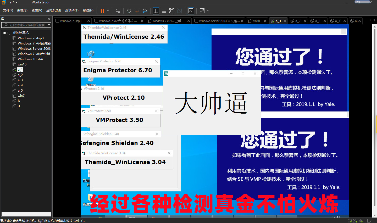
Task: Expand the library search dropdown arrow
Action: pyautogui.click(x=49, y=25)
